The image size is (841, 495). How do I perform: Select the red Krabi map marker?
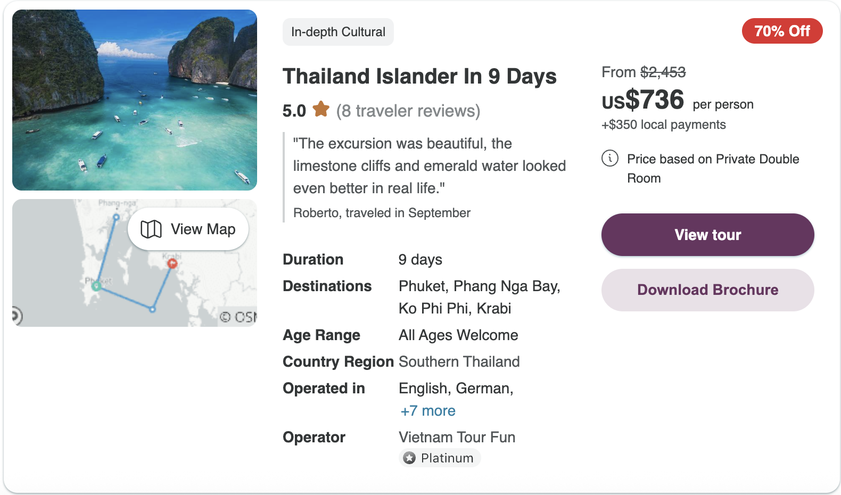click(x=172, y=263)
